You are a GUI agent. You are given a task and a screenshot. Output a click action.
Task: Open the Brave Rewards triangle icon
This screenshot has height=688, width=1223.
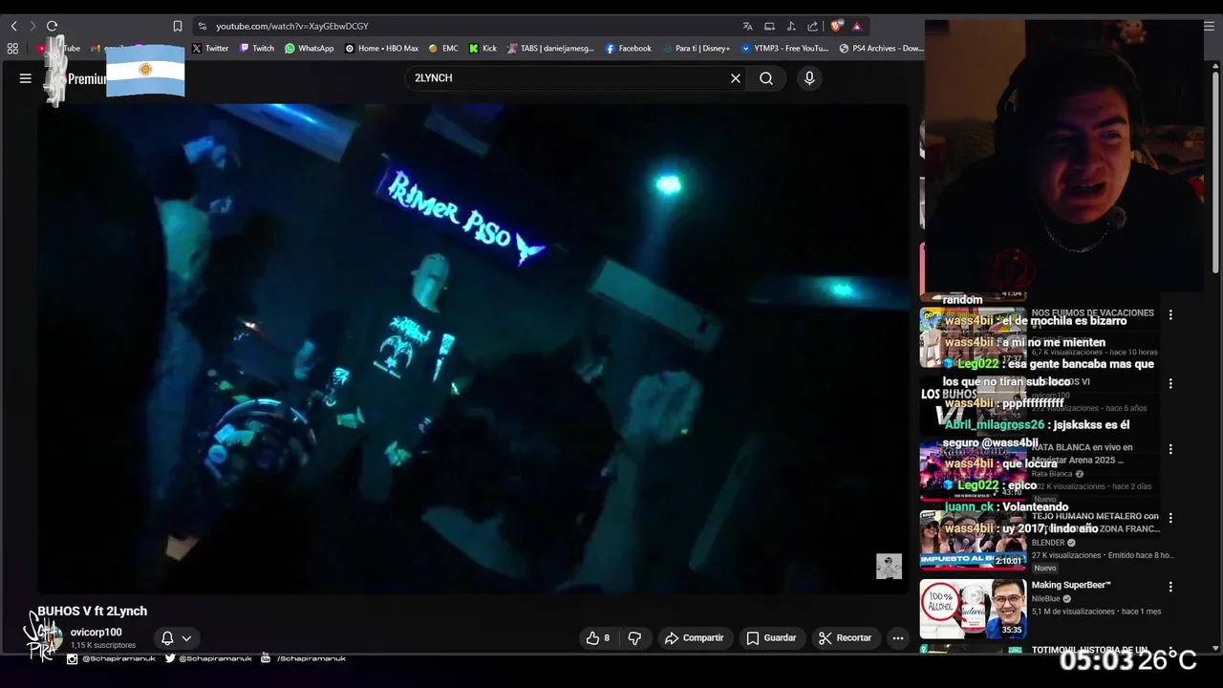pos(857,26)
